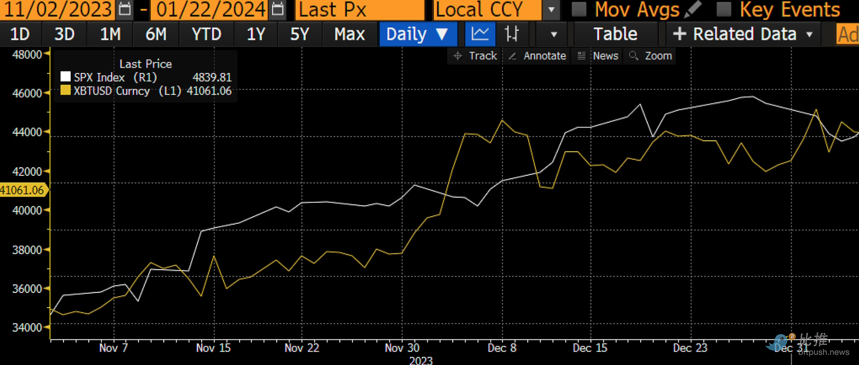The width and height of the screenshot is (859, 365).
Task: Select the 6M time range tab
Action: point(156,34)
